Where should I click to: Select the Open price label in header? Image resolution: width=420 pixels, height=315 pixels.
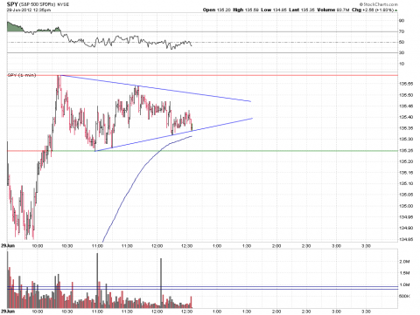point(209,10)
